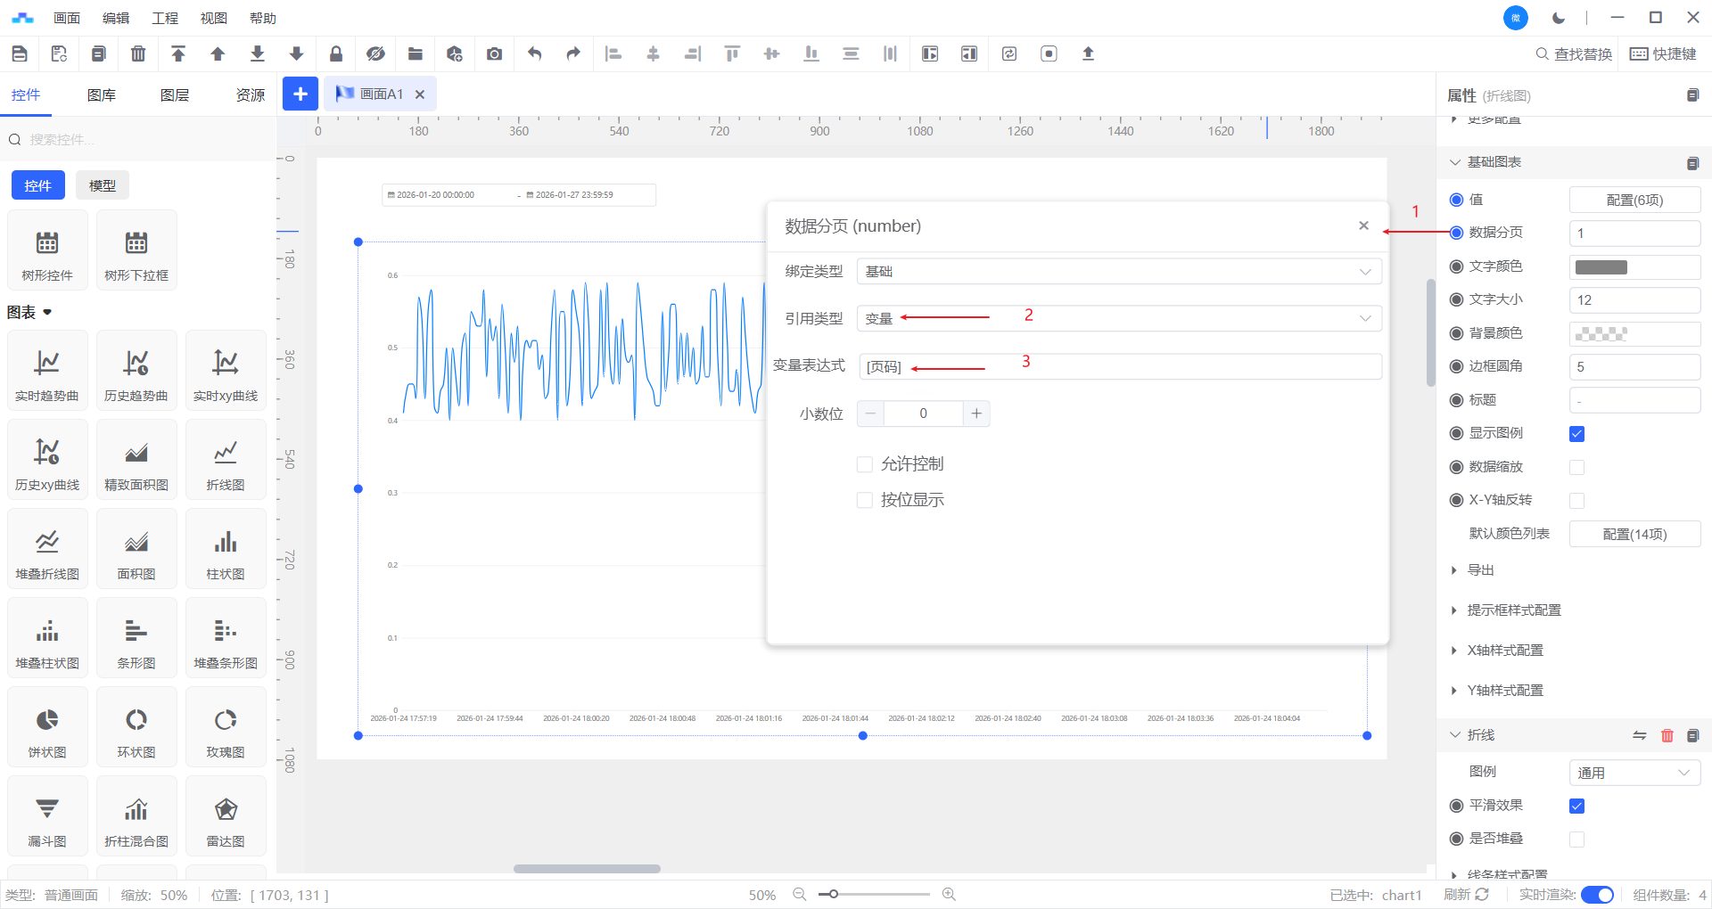Click the 变量表达式 input field
Viewport: 1712px width, 909px height.
pos(1120,367)
